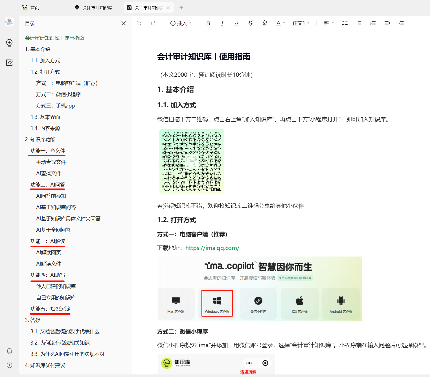Jump to AI基于全网问答 in outline
Screen dimensions: 430x377
[x=53, y=230]
